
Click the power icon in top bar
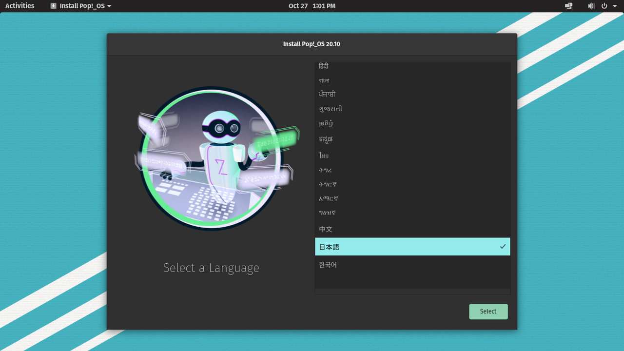coord(604,6)
